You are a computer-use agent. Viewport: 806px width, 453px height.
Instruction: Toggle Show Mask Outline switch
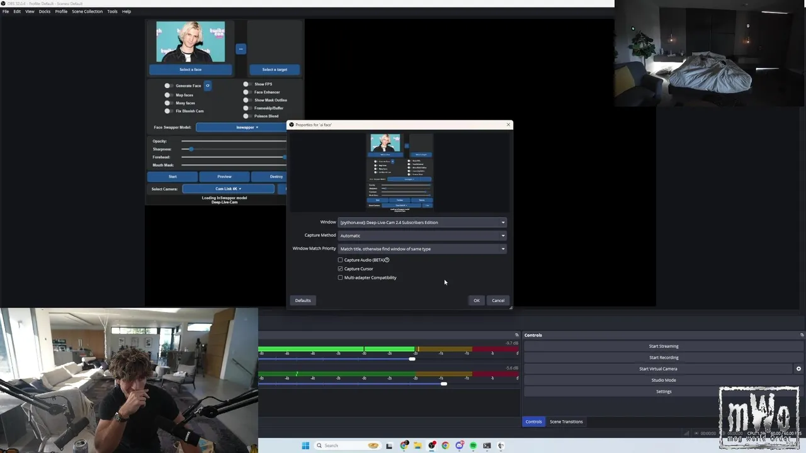coord(246,100)
